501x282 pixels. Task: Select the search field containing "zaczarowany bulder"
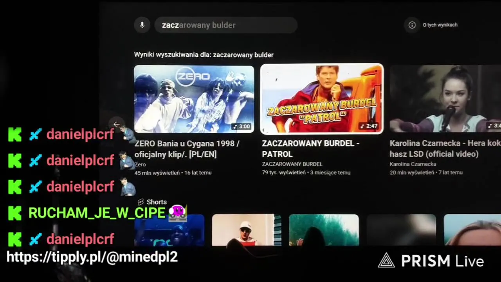click(226, 25)
